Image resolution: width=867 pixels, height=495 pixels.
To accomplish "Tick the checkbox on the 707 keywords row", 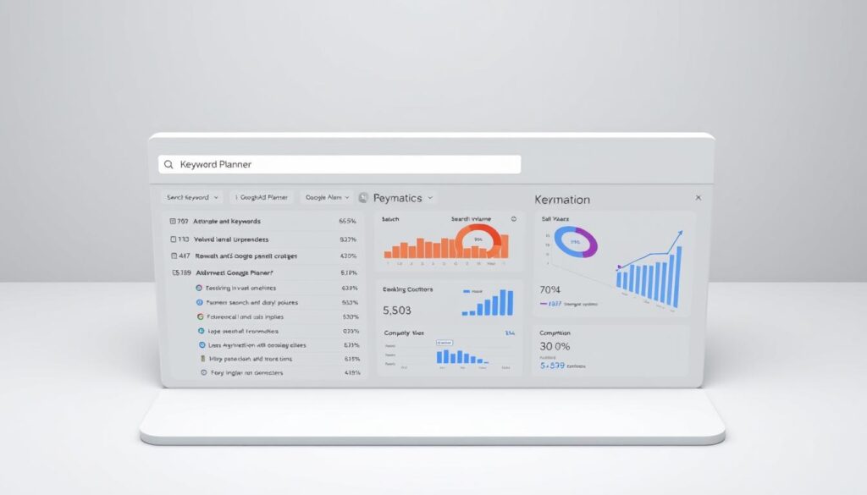I will [x=173, y=221].
